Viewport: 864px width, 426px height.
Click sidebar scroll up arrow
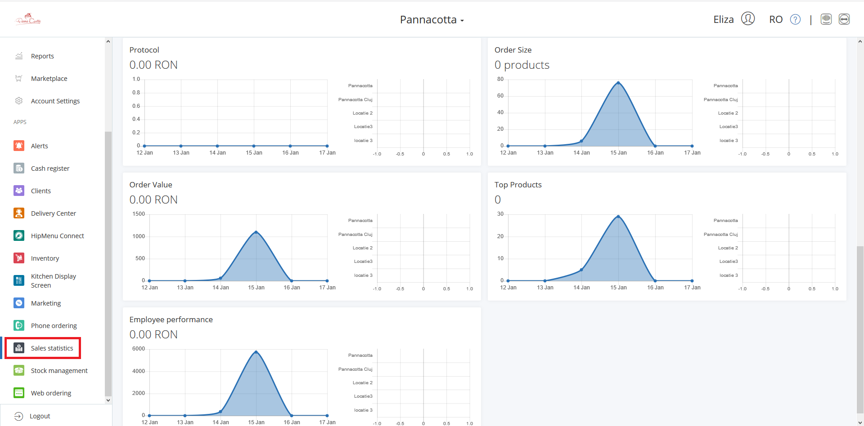pos(108,41)
